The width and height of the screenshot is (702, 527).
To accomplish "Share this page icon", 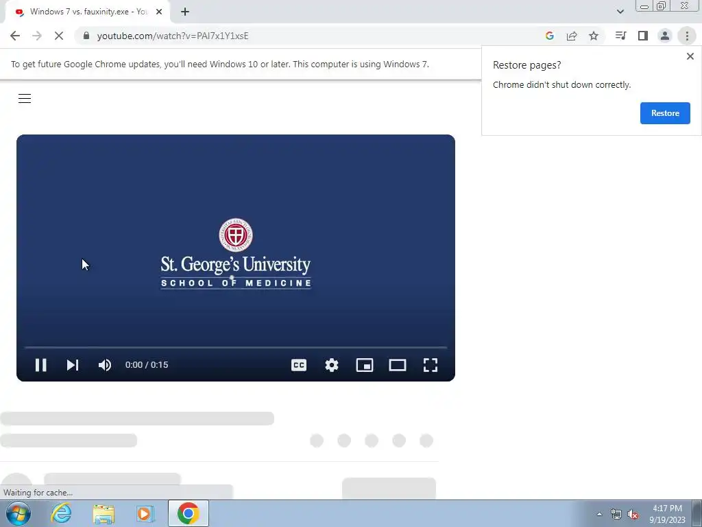I will 572,36.
